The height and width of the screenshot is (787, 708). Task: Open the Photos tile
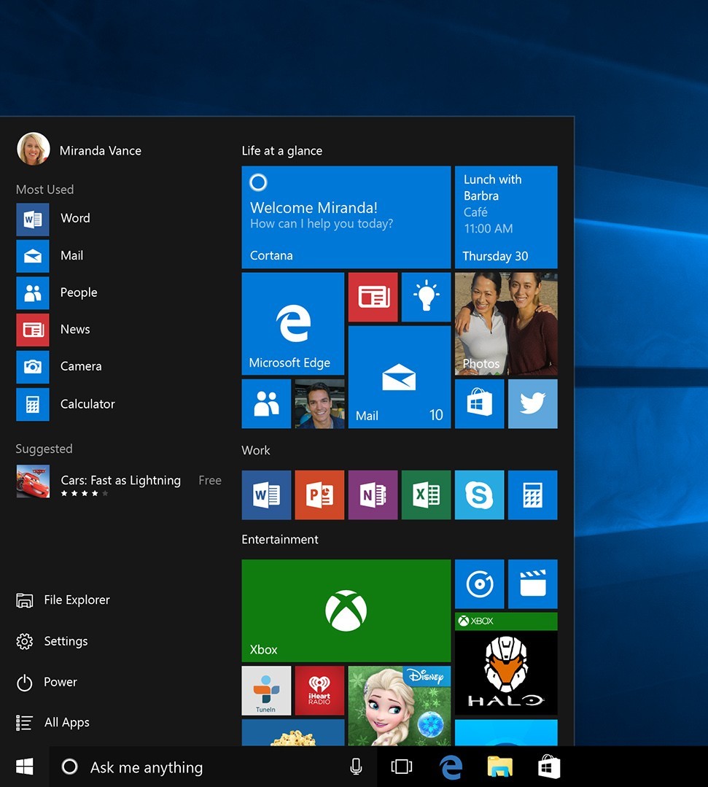505,323
